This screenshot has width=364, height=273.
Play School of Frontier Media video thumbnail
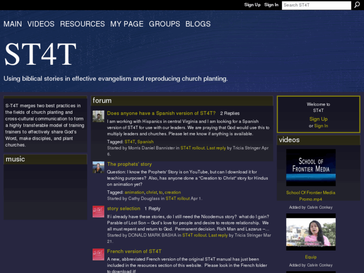tap(311, 167)
